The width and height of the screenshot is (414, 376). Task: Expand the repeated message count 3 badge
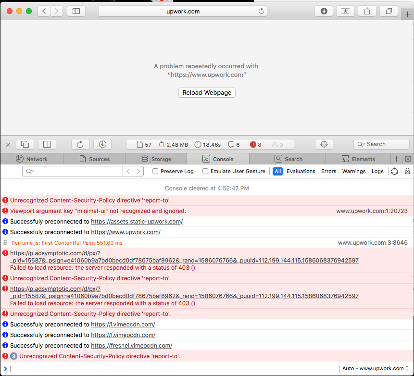14,356
